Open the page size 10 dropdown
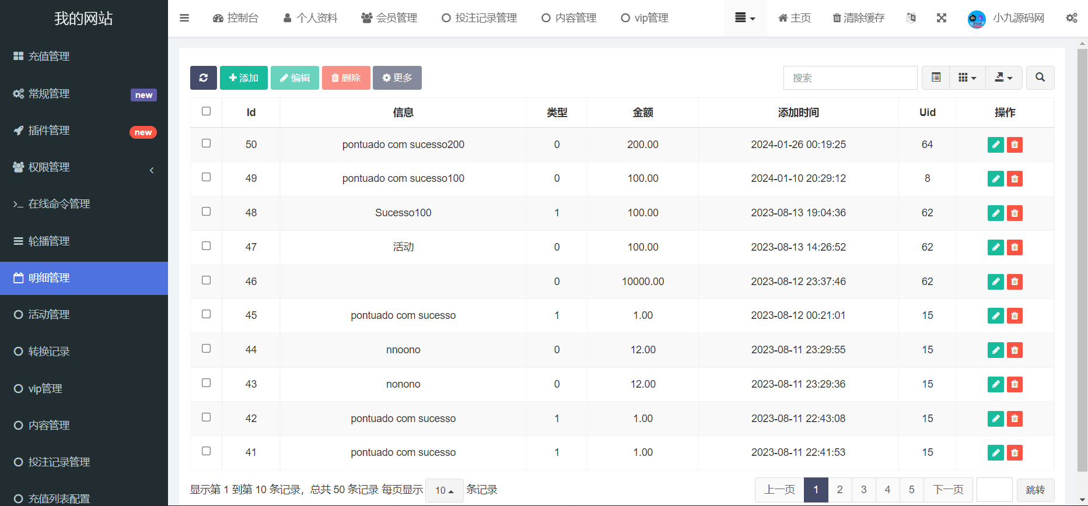Viewport: 1088px width, 506px height. [x=445, y=490]
